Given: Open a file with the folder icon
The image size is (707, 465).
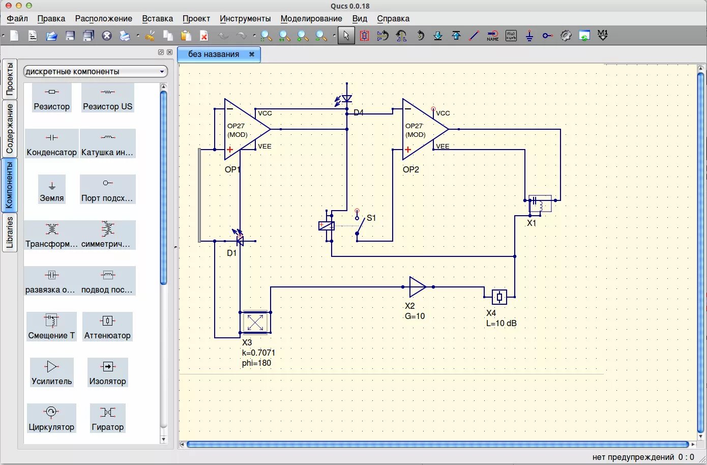Looking at the screenshot, I should pyautogui.click(x=51, y=36).
